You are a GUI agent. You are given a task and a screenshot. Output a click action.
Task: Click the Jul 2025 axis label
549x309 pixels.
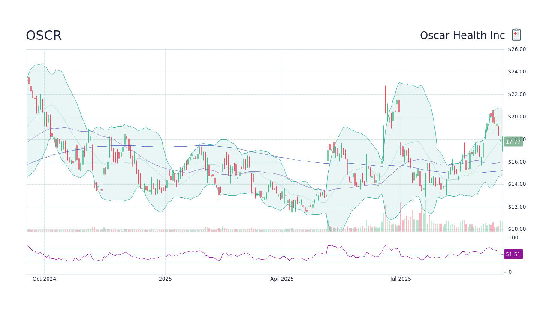(x=401, y=279)
